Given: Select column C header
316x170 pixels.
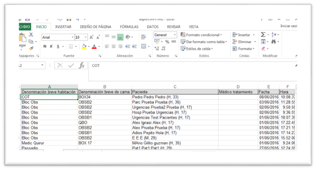Looking at the screenshot, I should coord(175,87).
